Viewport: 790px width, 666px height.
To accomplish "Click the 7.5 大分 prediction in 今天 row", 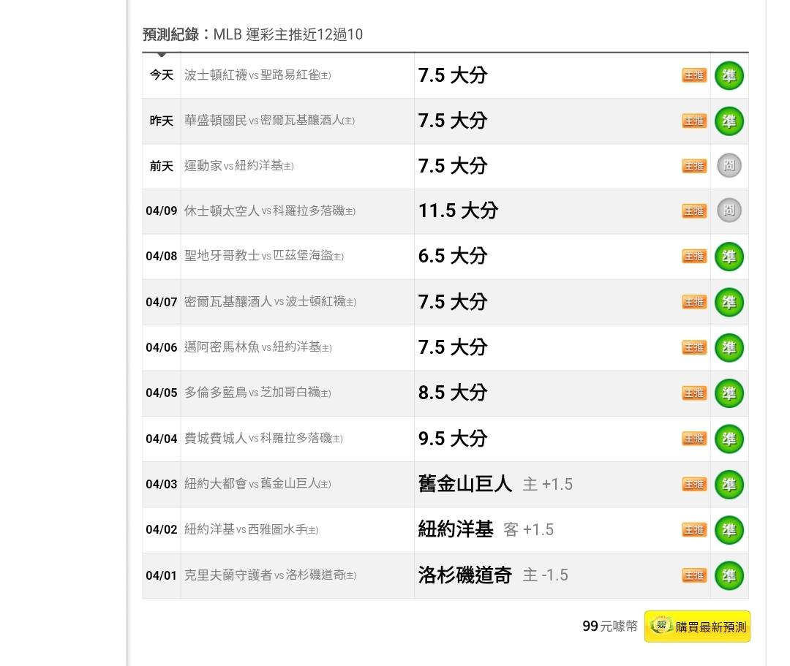I will [x=453, y=75].
